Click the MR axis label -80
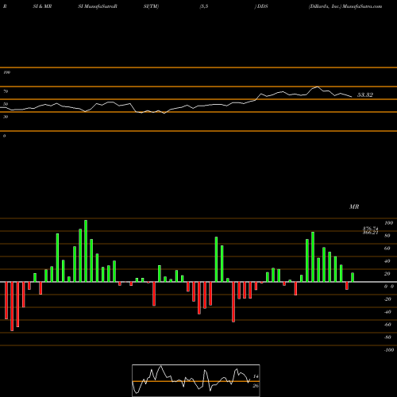The height and width of the screenshot is (397, 397). coord(387,337)
